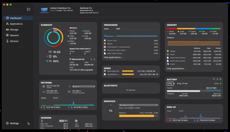Switch sensor units to °F
This screenshot has height=132, width=230.
(x=66, y=121)
